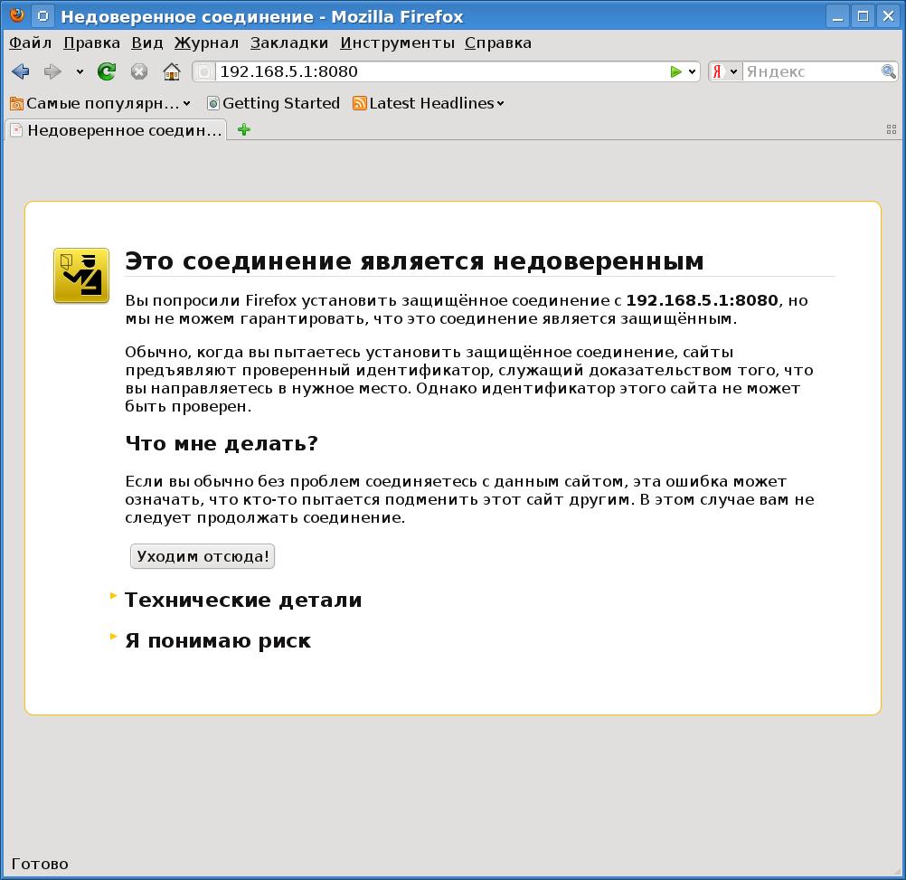This screenshot has width=906, height=880.
Task: Expand the Я понимаю риск section
Action: tap(217, 641)
